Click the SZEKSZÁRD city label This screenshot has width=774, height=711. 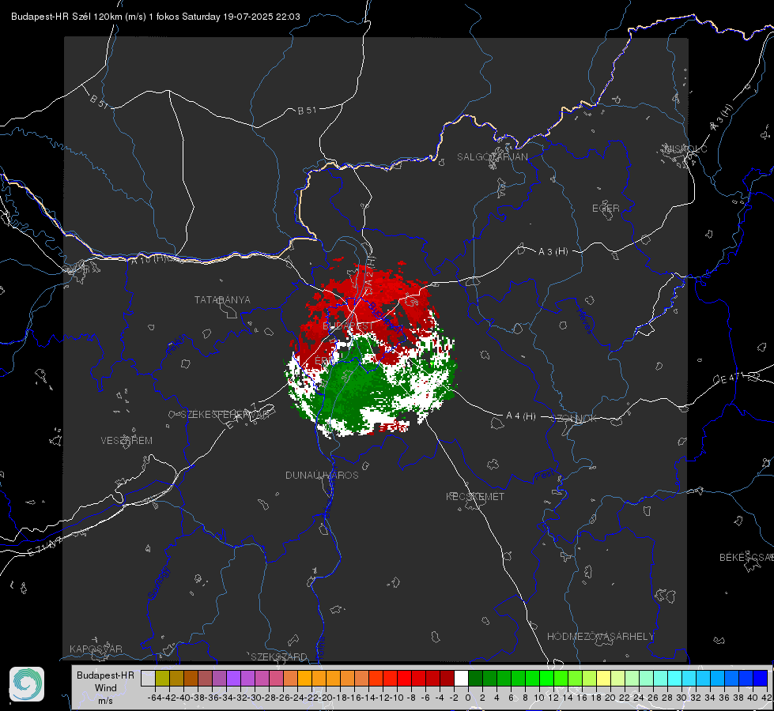(279, 656)
